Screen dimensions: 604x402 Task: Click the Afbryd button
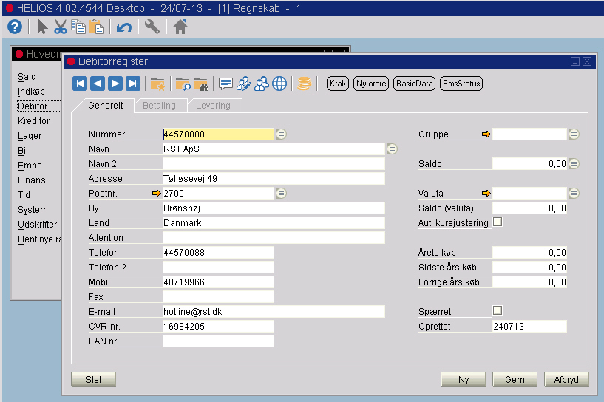[566, 380]
